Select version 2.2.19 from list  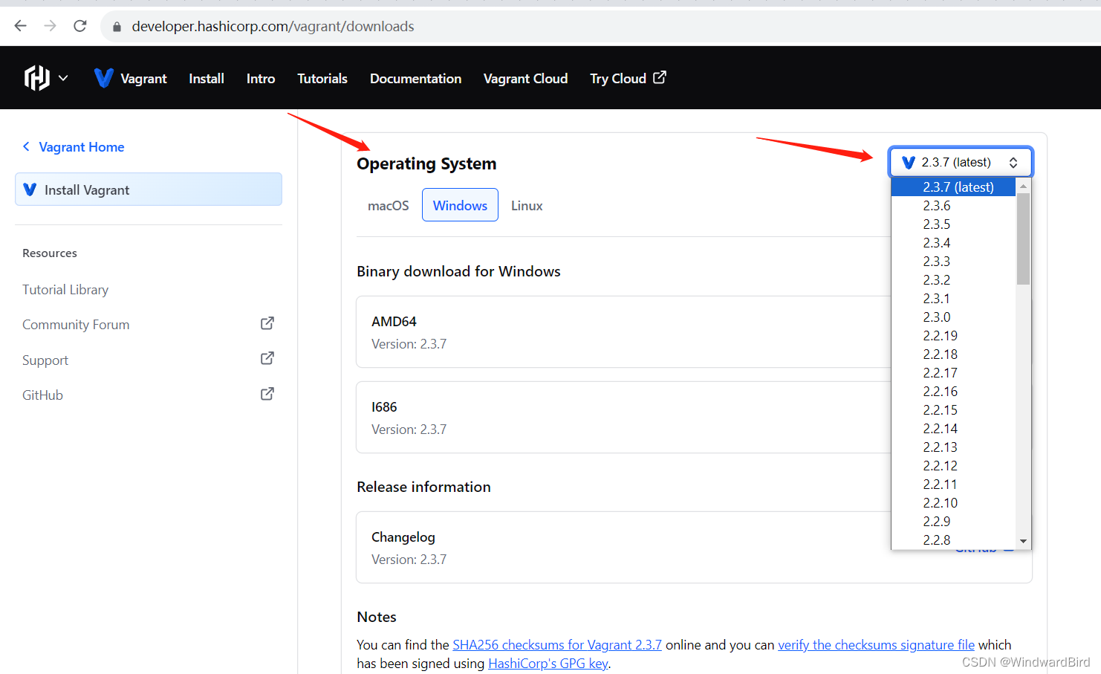pyautogui.click(x=953, y=336)
